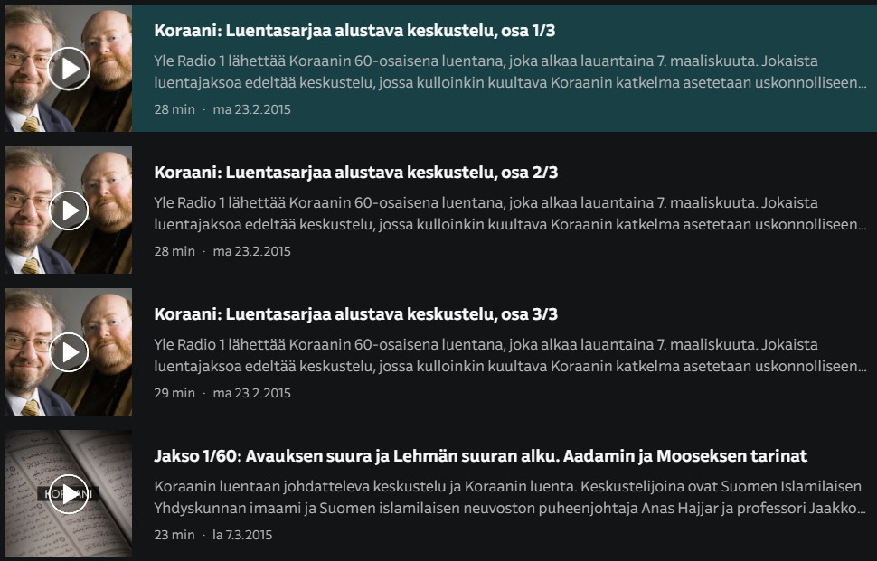Open 'Jakso 1/60: Avauksen suura' title link
877x561 pixels.
click(480, 456)
